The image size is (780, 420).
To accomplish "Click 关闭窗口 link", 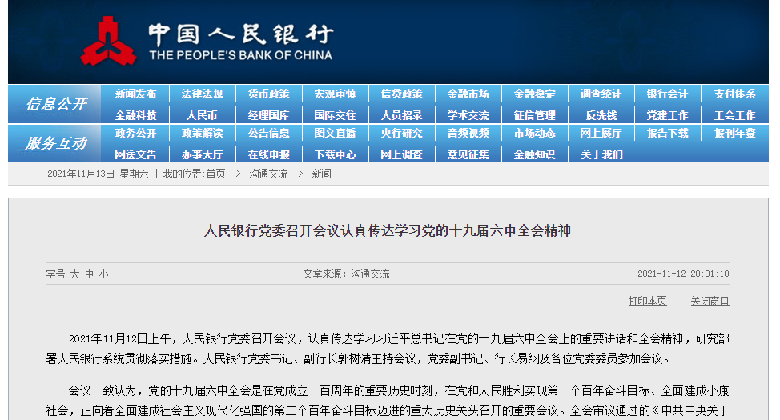I will click(x=710, y=301).
